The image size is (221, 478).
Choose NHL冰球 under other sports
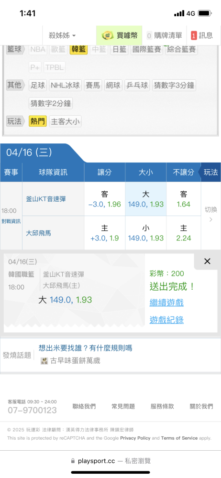point(66,86)
